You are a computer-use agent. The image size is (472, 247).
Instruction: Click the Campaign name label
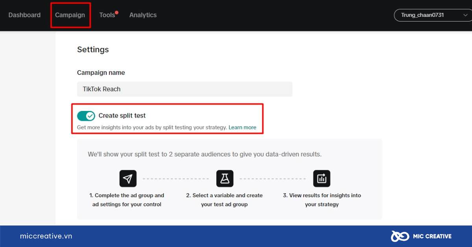coord(101,73)
